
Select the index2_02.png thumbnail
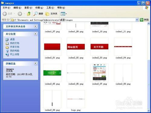click(x=76, y=47)
